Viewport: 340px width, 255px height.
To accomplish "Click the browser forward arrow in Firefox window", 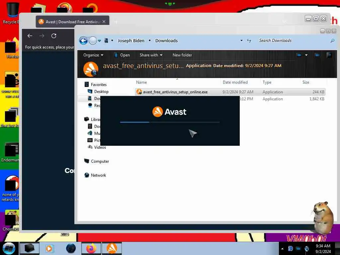I will click(42, 36).
